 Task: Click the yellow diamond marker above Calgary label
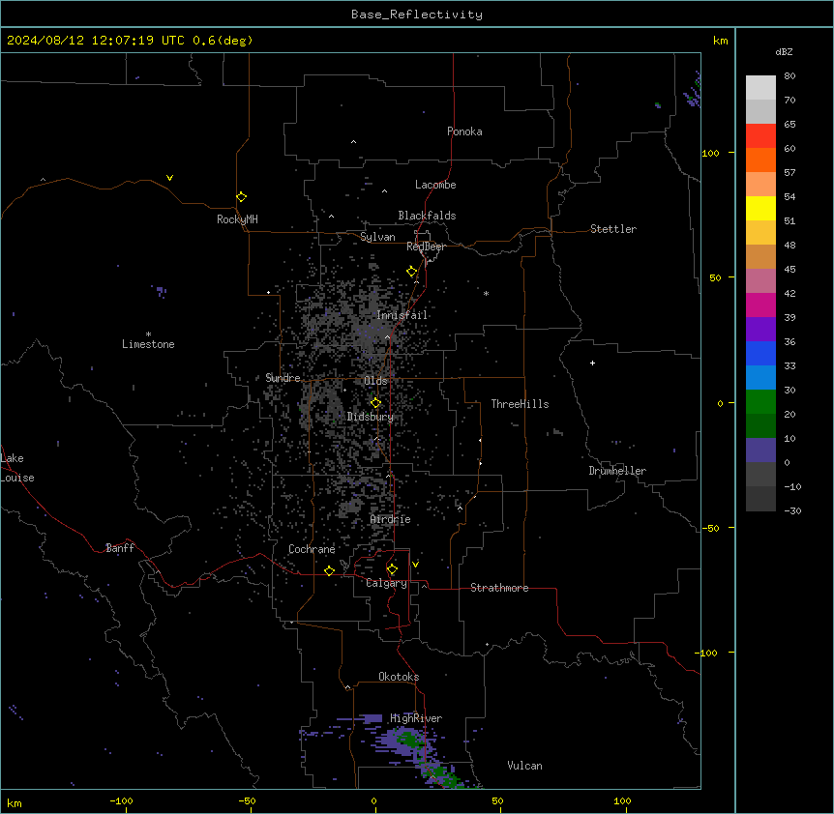click(x=392, y=569)
